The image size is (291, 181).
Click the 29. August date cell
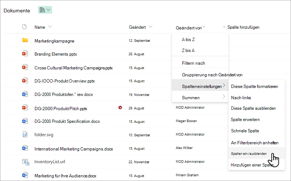(136, 108)
